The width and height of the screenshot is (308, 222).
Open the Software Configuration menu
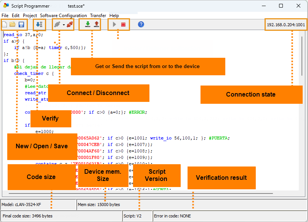63,16
